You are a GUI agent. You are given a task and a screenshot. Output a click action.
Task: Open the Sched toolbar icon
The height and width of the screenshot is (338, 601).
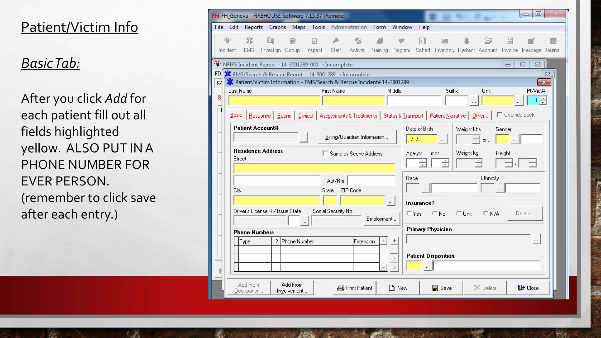[x=423, y=45]
